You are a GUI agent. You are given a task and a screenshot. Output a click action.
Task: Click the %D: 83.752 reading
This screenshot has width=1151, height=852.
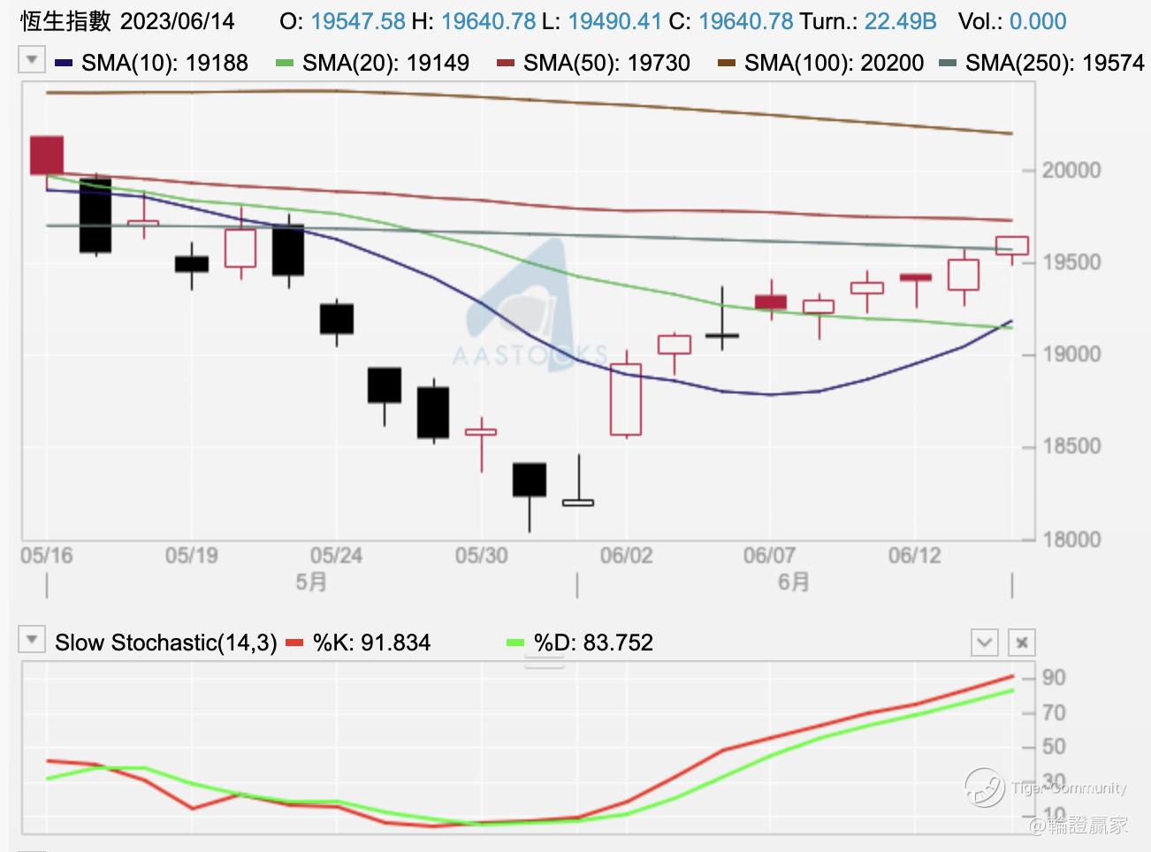[593, 643]
